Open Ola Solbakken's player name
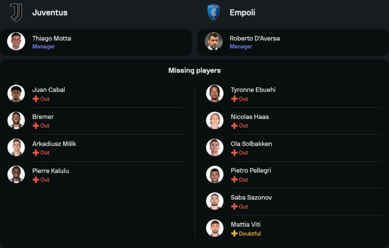 click(251, 143)
